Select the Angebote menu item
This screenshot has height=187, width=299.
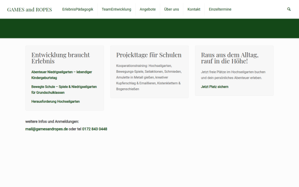pos(148,9)
